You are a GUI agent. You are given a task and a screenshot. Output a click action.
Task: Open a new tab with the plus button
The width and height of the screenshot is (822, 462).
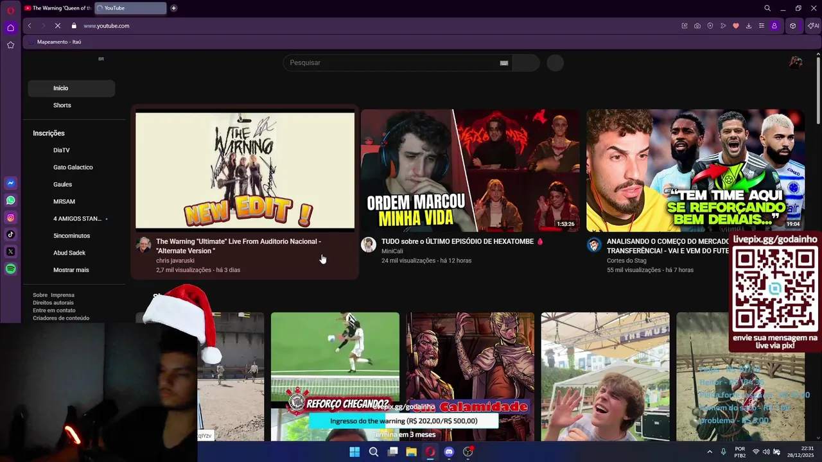pos(173,8)
